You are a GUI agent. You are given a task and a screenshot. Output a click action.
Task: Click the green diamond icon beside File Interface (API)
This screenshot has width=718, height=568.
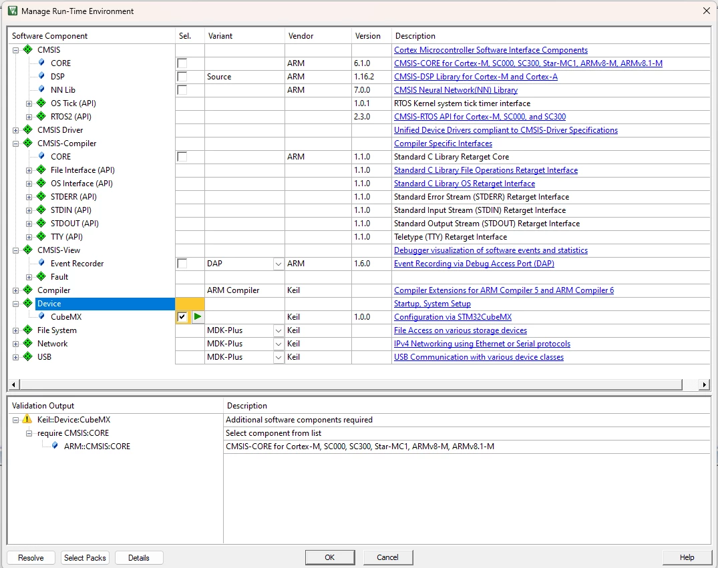click(41, 170)
